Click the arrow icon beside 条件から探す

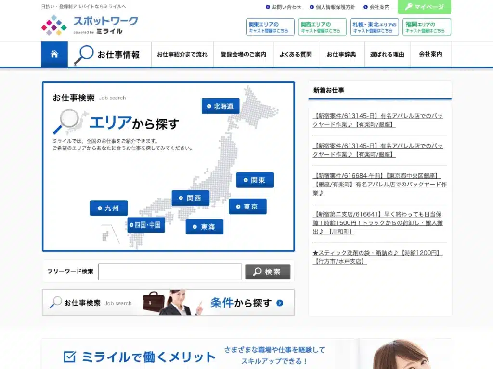coord(280,303)
